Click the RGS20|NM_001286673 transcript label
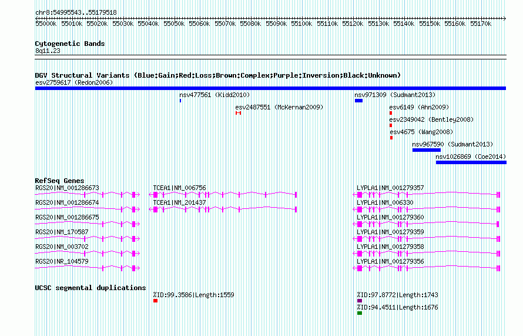The image size is (523, 336). [67, 188]
